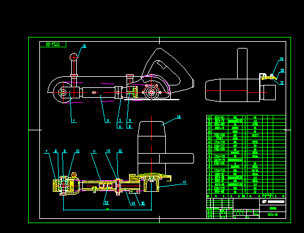Click part balloon number 11

tap(94, 151)
